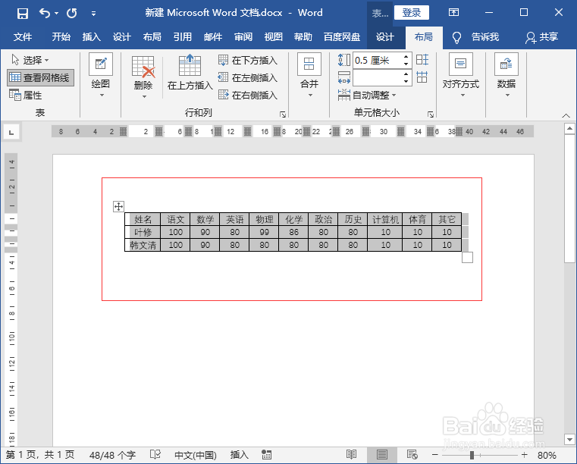Decrease row height with down spinner
This screenshot has width=577, height=464.
pos(406,64)
